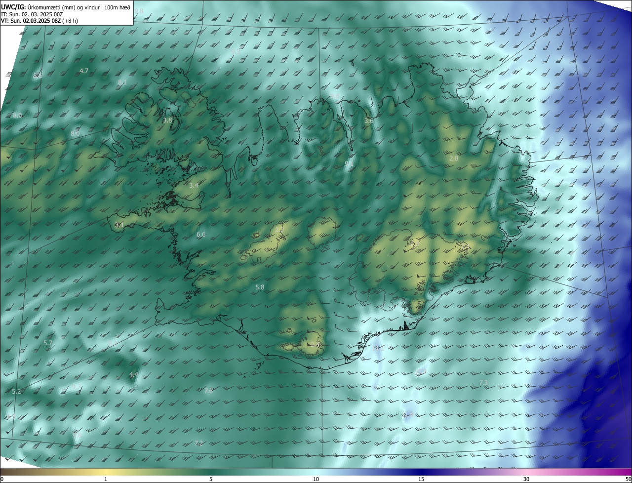The height and width of the screenshot is (483, 632).
Task: Click the 1 tick on the color scale
Action: 106,479
